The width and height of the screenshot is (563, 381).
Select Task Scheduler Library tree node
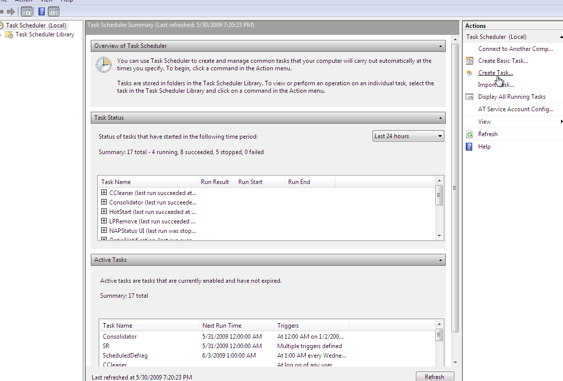[x=44, y=34]
